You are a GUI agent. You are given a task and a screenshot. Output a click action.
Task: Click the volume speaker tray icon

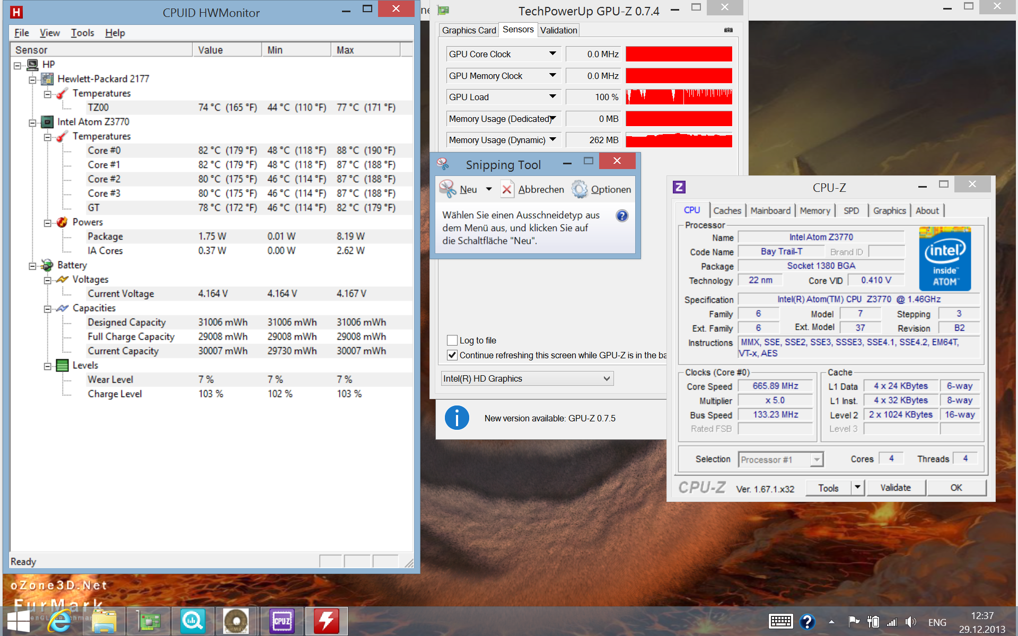(911, 622)
